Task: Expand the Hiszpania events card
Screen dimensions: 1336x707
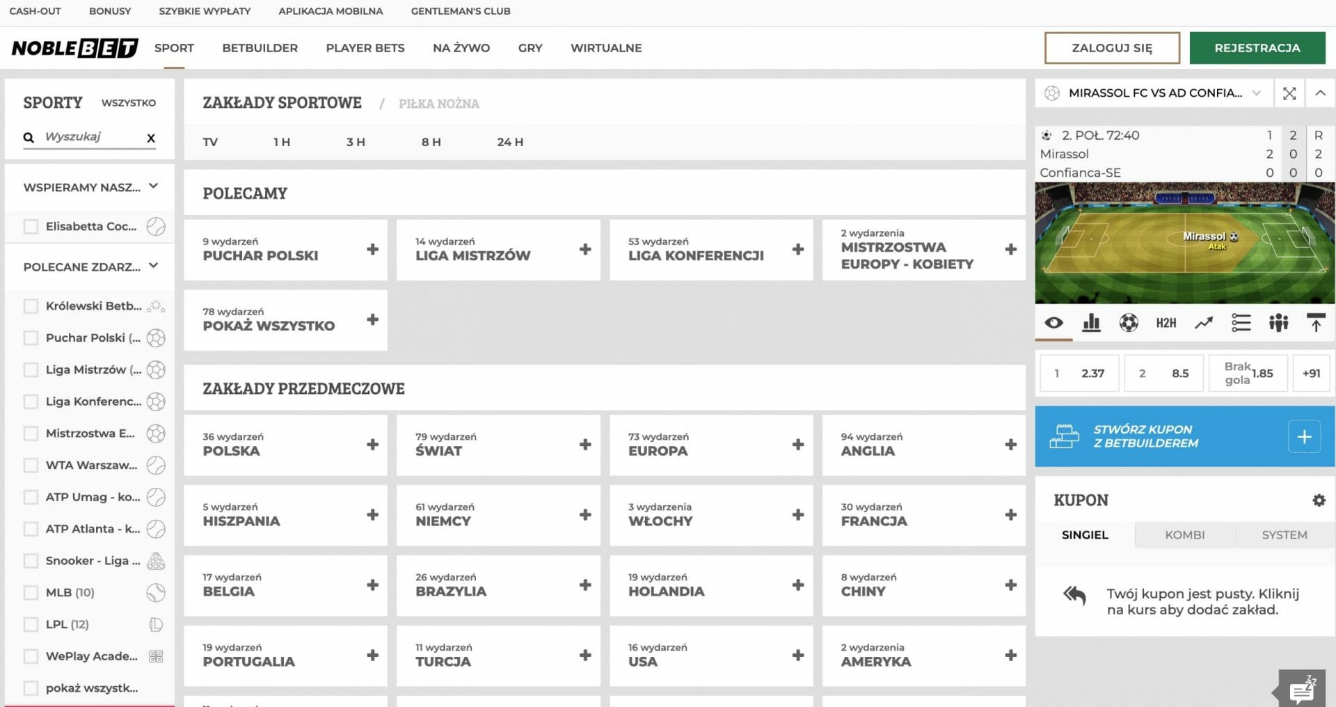Action: pos(285,516)
